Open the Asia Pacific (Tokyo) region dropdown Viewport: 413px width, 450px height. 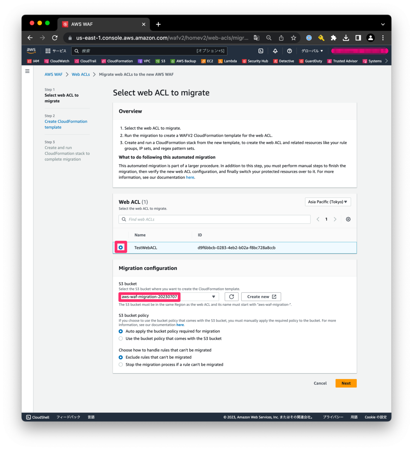click(328, 202)
